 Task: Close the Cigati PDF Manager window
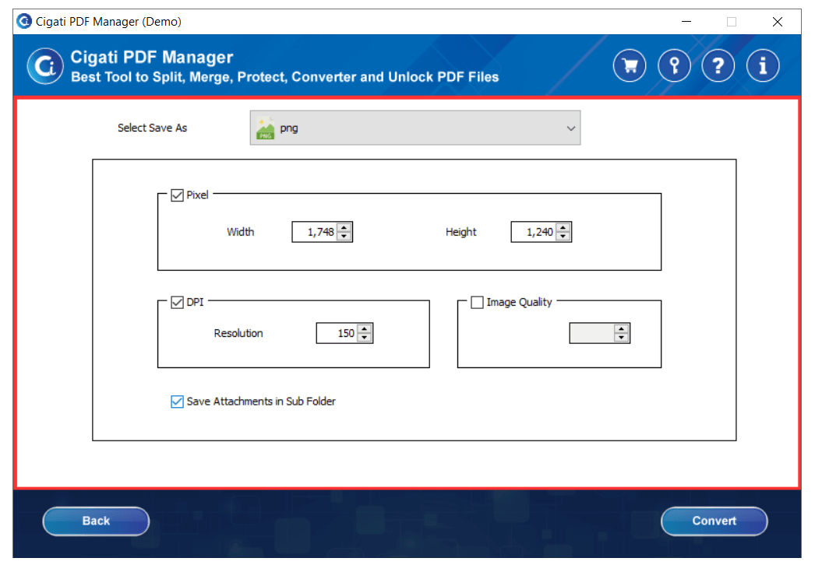(x=778, y=22)
